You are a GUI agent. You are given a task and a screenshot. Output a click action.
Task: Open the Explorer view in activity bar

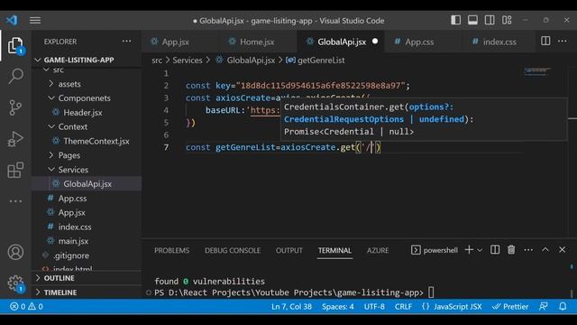click(x=15, y=46)
